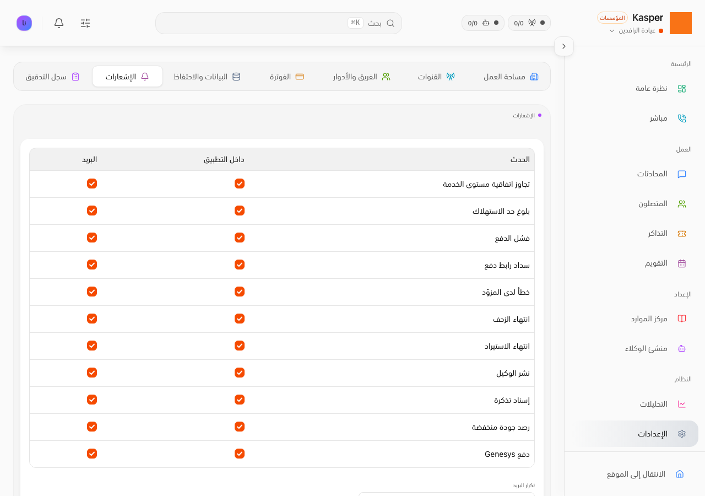Open the البيانات والاحتفاظ tab
The height and width of the screenshot is (496, 705).
coord(207,77)
